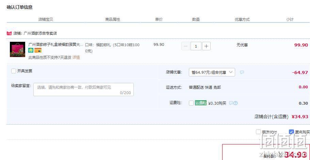
Task: Open the zongzi gift box product thumbnail
Action: (x=18, y=49)
